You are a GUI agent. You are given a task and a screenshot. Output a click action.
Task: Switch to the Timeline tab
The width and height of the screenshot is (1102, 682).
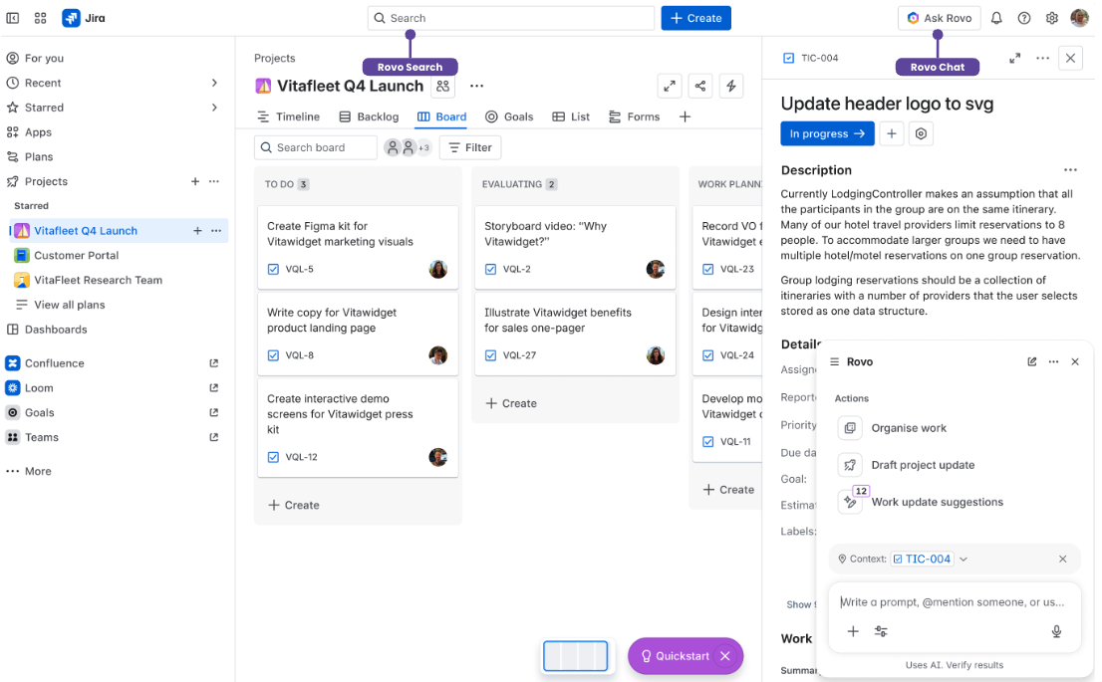pos(288,116)
